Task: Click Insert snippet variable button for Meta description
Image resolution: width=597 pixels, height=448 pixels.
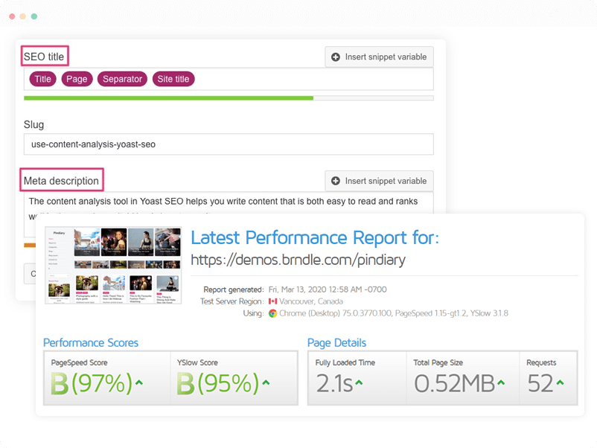Action: pos(379,181)
